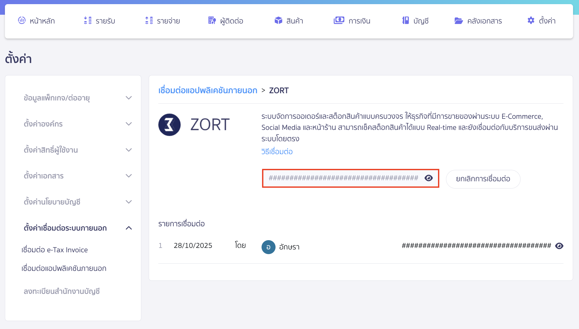Screen dimensions: 579x329
Task: Click inside the masked token input field
Action: pyautogui.click(x=336, y=178)
